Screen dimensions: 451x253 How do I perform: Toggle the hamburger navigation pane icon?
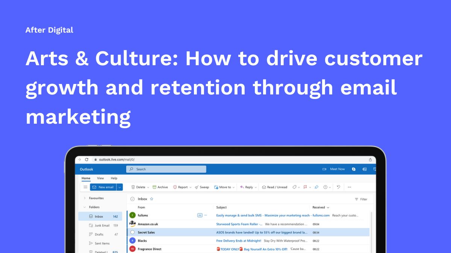pos(85,187)
